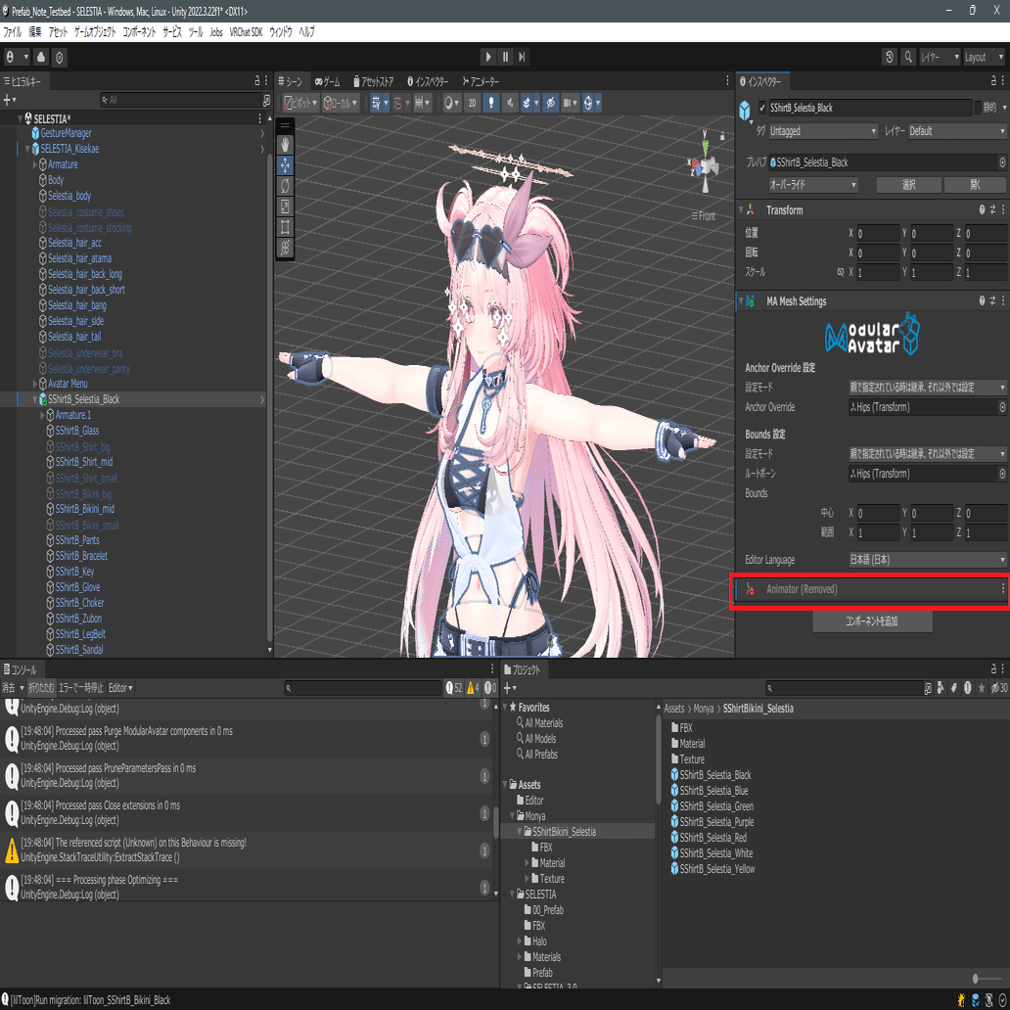Toggle console error message filter

(490, 688)
